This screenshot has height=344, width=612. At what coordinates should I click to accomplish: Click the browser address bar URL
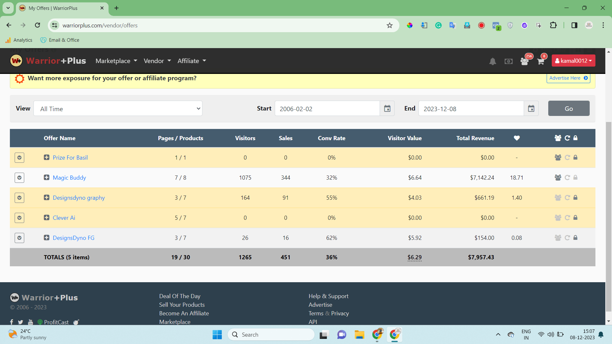click(x=100, y=25)
